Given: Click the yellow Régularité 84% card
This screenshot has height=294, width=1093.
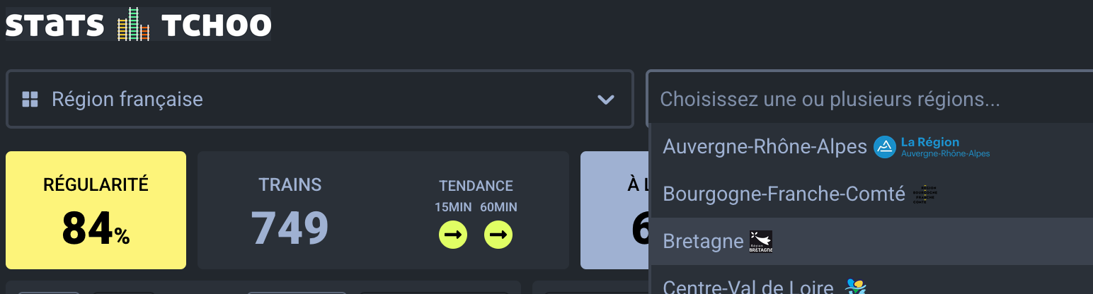Looking at the screenshot, I should click(x=96, y=210).
